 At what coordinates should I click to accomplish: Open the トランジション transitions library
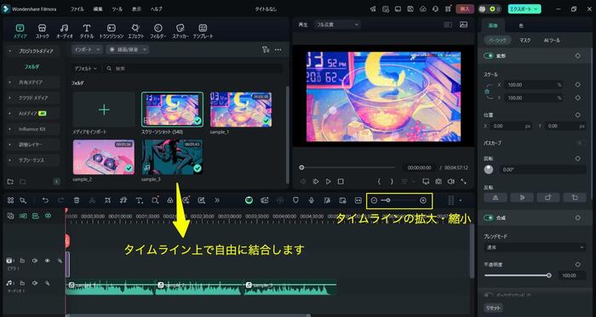(111, 31)
